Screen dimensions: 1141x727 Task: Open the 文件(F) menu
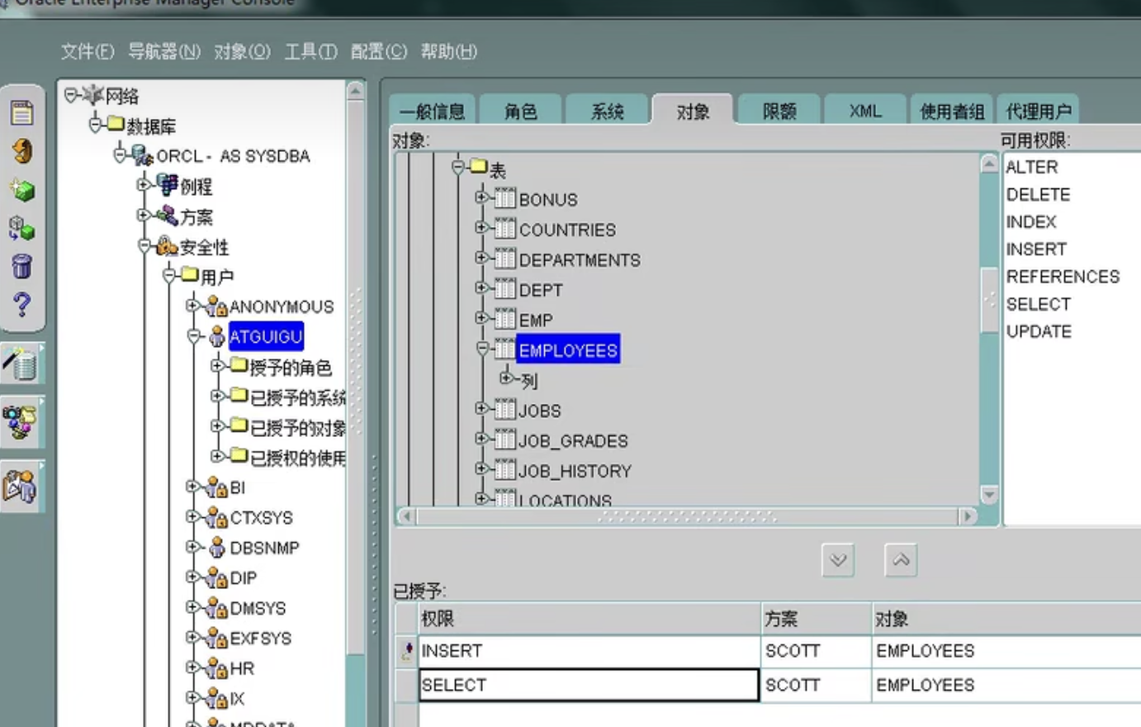pyautogui.click(x=88, y=51)
